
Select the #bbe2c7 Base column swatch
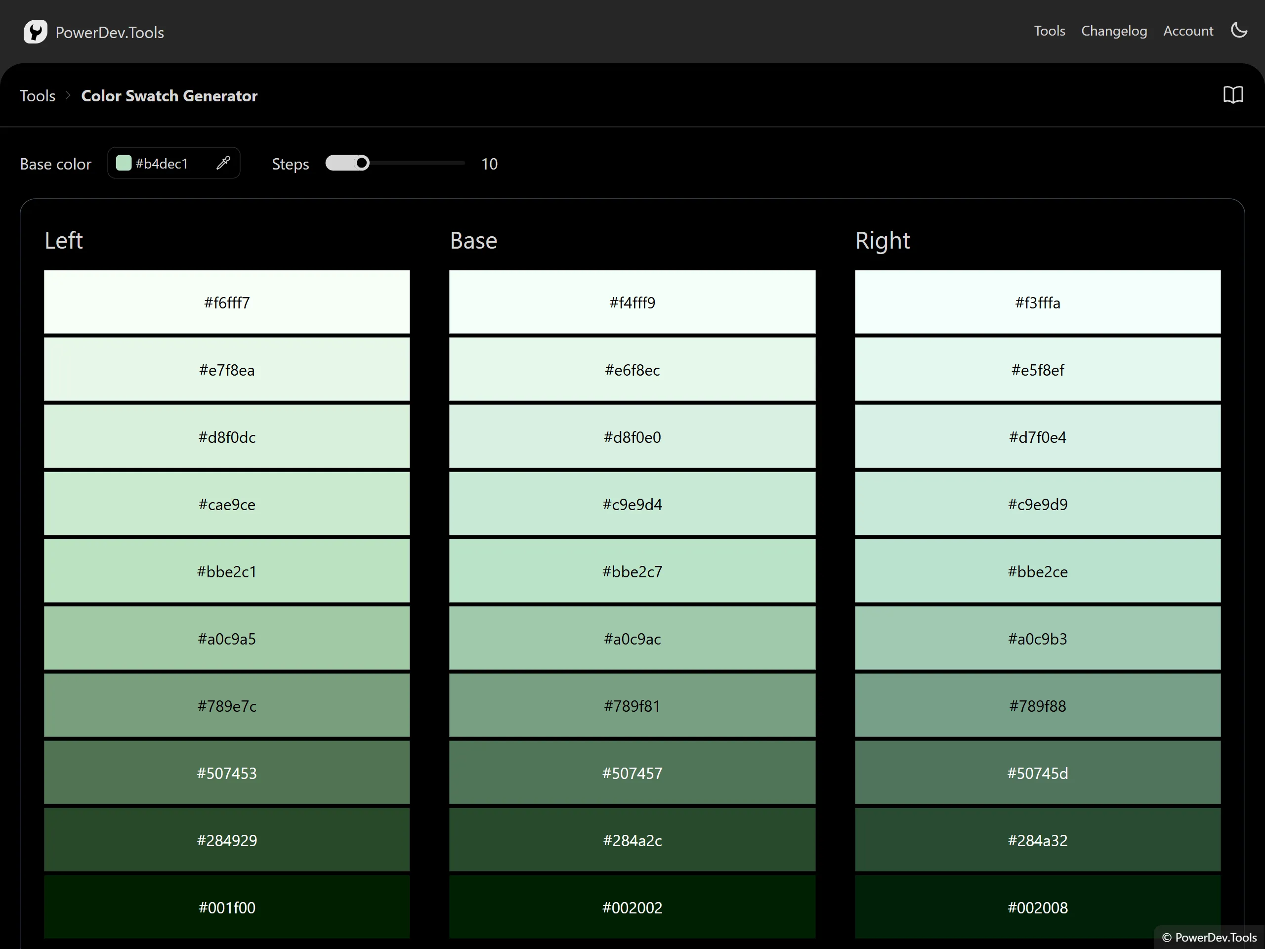click(632, 571)
